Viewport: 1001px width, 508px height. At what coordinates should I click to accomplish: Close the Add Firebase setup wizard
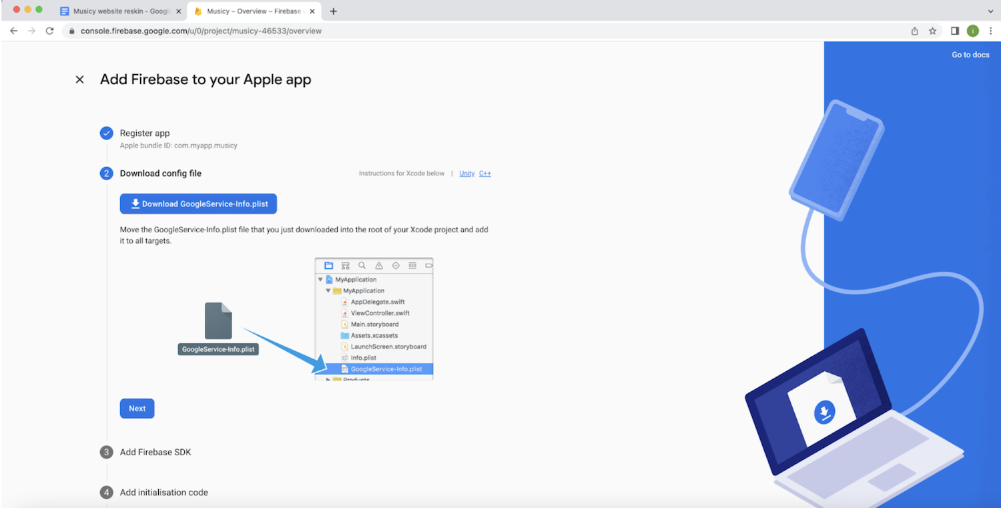[x=80, y=79]
